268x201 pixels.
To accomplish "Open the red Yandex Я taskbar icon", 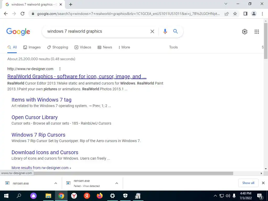I will click(87, 196).
